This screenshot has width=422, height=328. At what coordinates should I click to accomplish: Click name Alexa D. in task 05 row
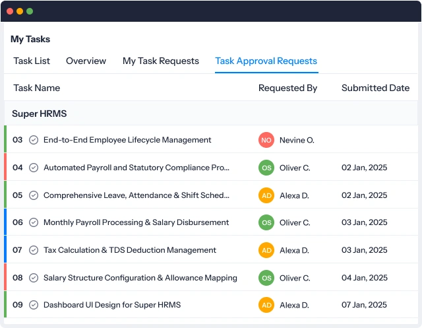pos(294,195)
